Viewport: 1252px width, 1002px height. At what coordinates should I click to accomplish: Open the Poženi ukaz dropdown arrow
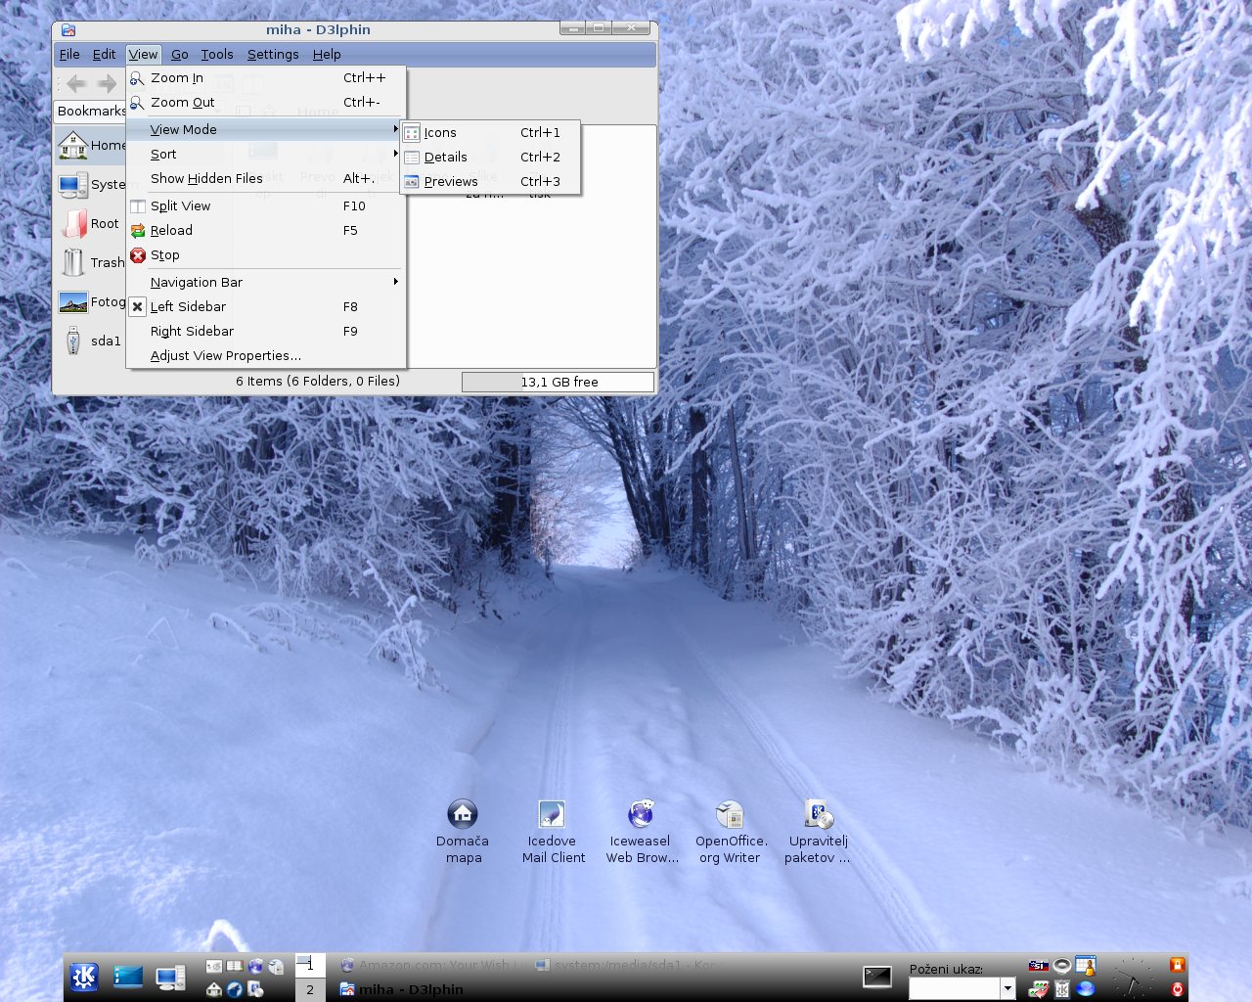pos(1007,989)
